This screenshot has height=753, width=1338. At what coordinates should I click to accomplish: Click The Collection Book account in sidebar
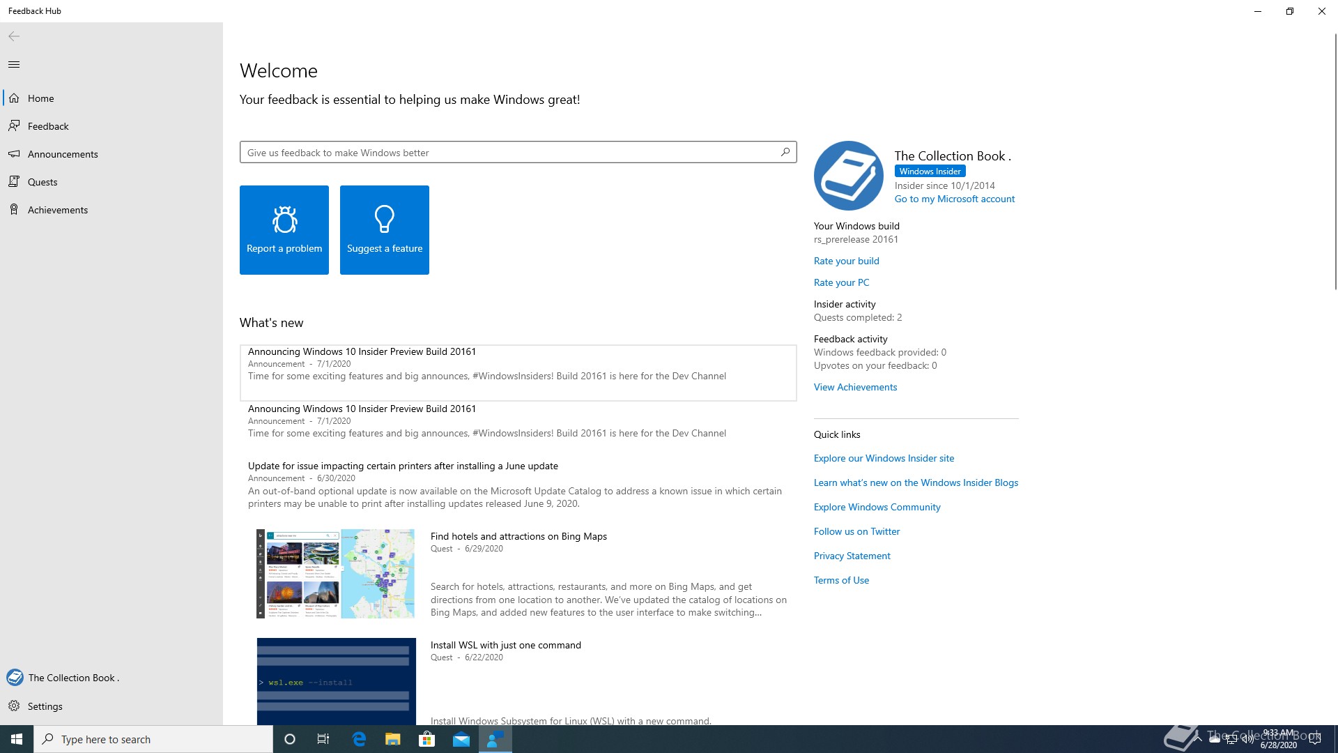(111, 678)
